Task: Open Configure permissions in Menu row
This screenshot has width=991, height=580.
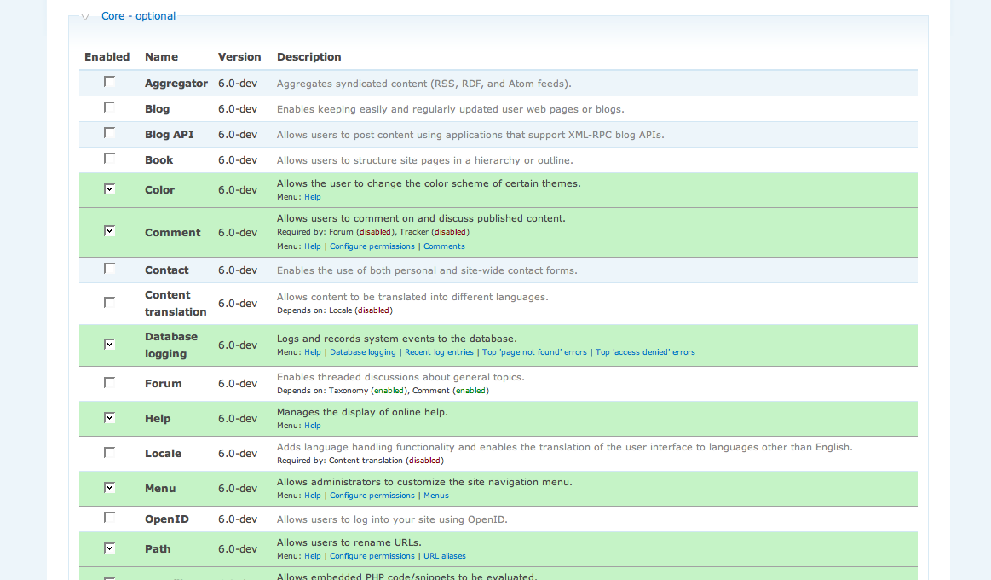Action: [x=372, y=496]
